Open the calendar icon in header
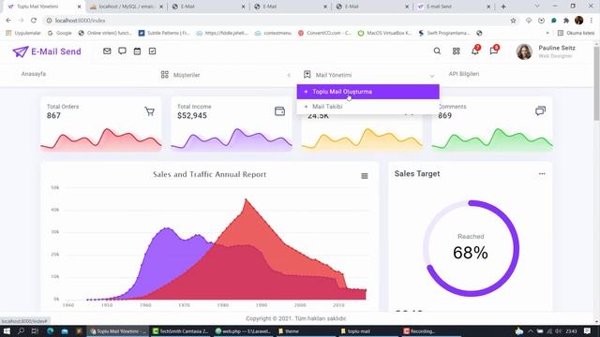The height and width of the screenshot is (337, 600). pyautogui.click(x=138, y=51)
